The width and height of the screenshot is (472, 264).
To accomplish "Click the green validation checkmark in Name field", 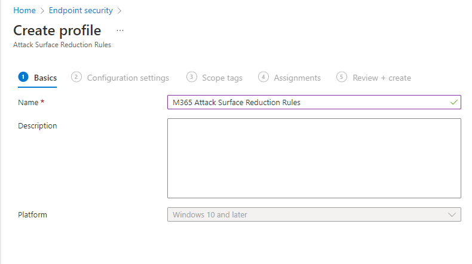I will 453,102.
